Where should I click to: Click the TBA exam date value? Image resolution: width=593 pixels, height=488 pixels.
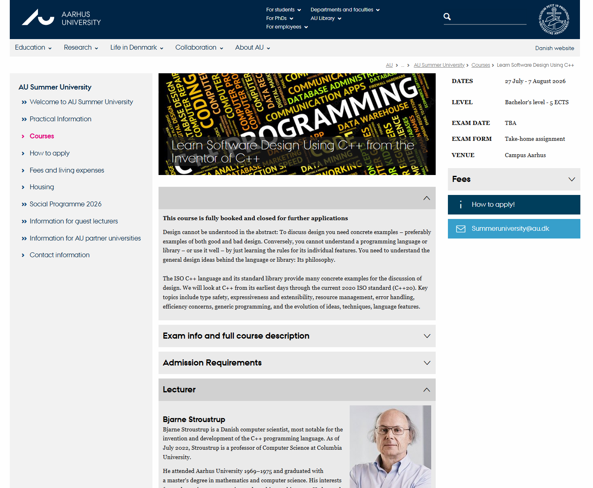point(511,123)
